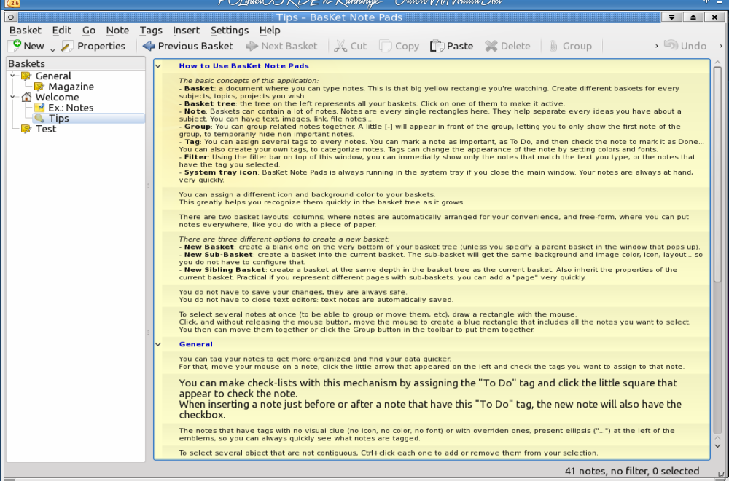Open the Note menu

117,31
